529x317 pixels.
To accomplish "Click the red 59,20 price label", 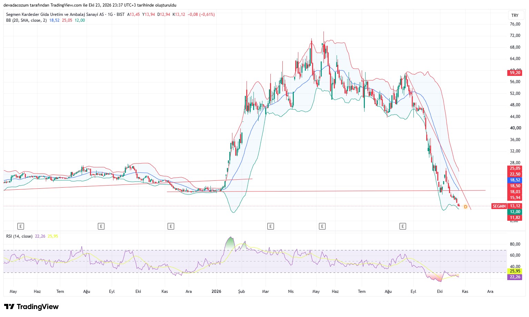I will click(x=515, y=73).
